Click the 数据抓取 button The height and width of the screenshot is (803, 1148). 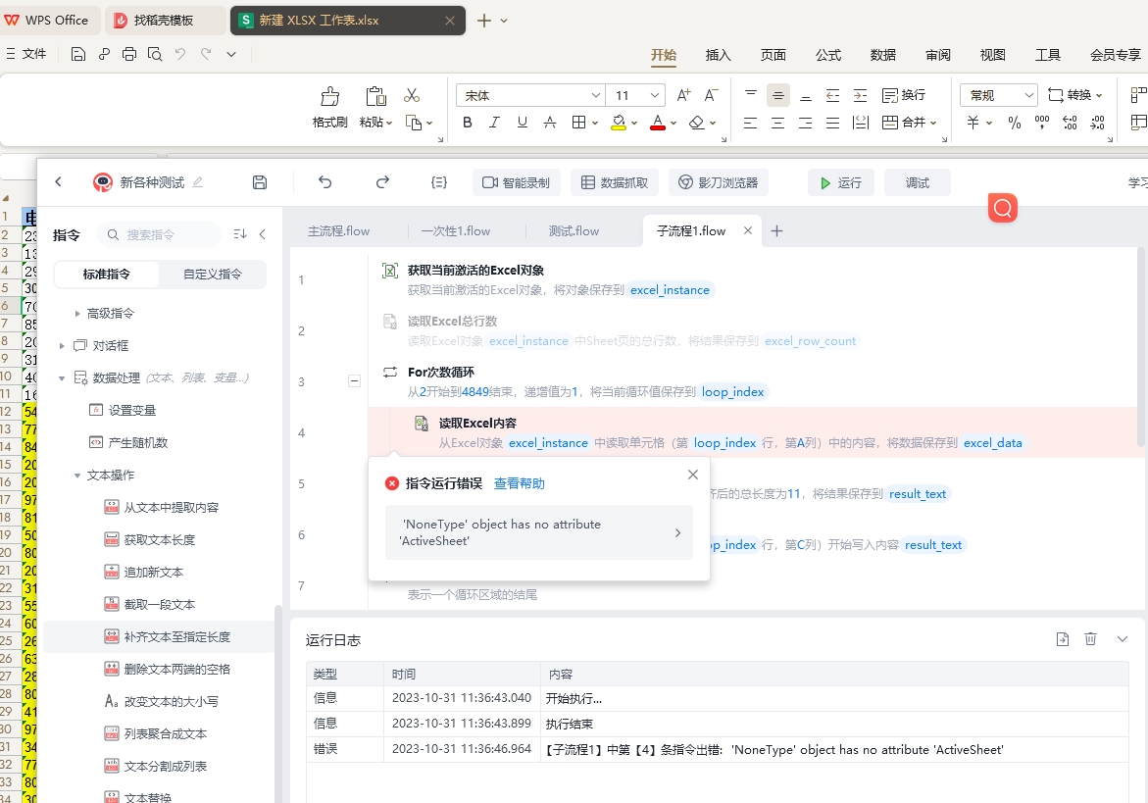pyautogui.click(x=615, y=182)
